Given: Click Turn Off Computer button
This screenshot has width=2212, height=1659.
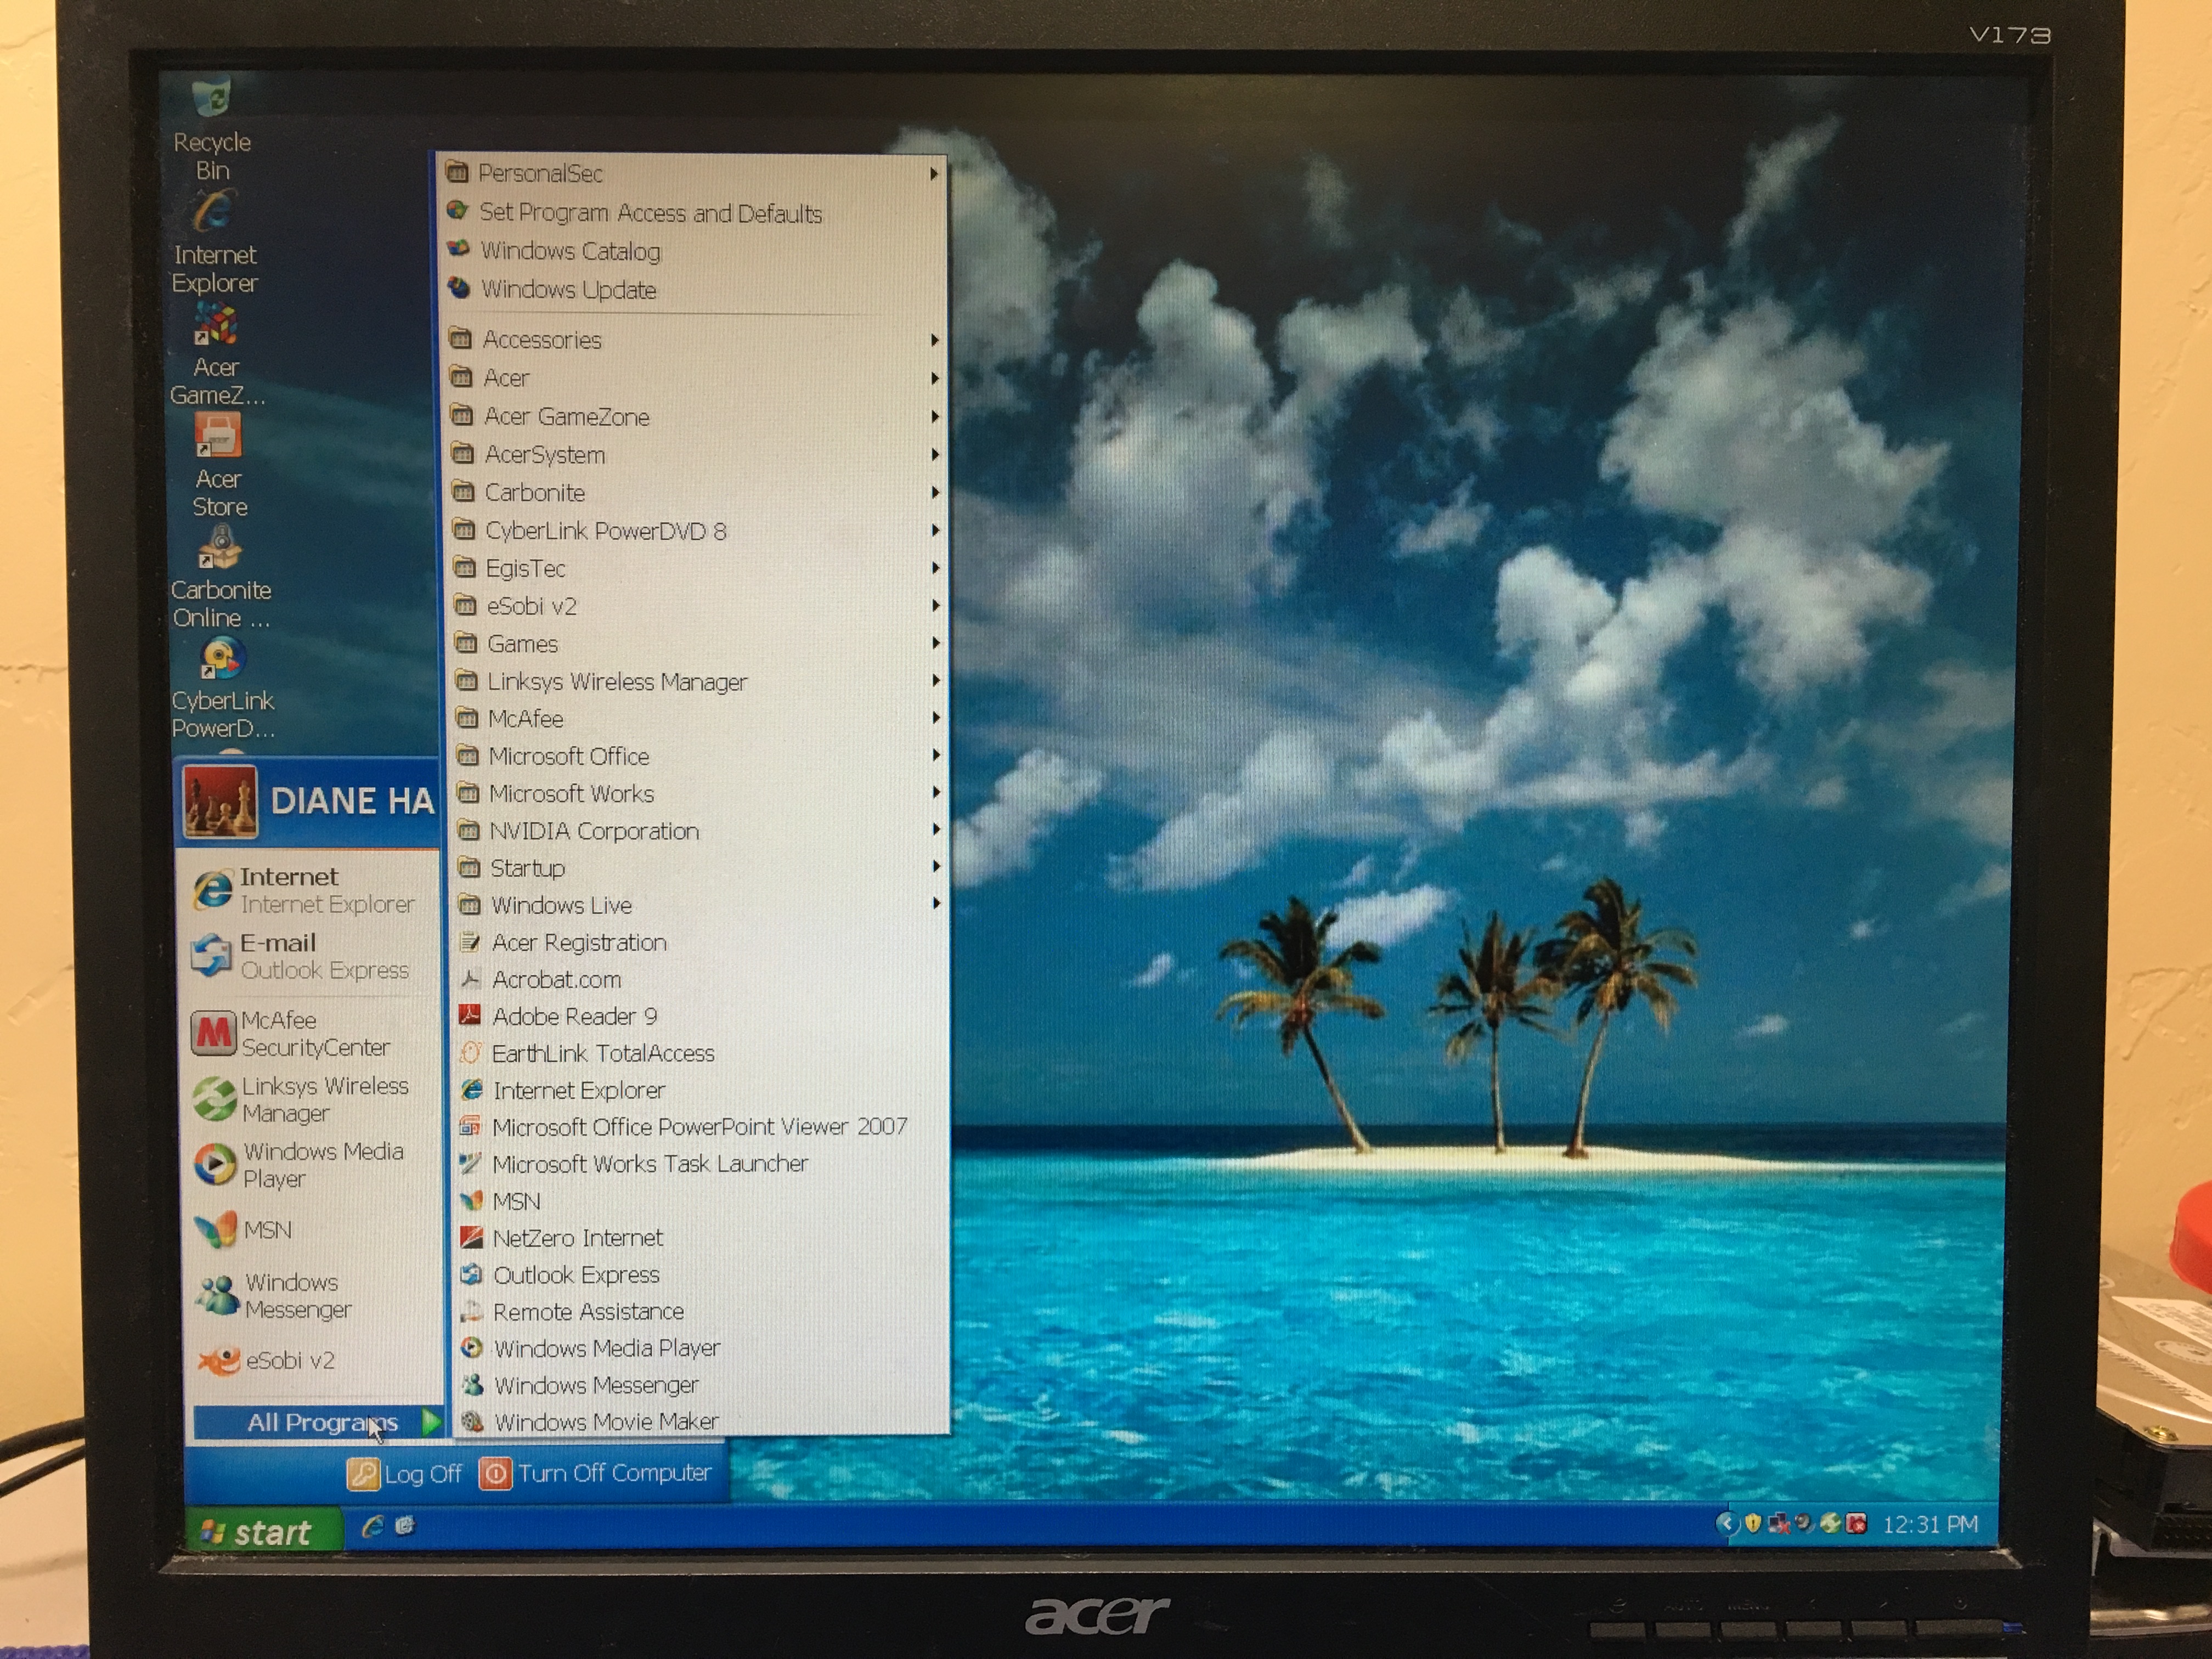Looking at the screenshot, I should pos(596,1473).
